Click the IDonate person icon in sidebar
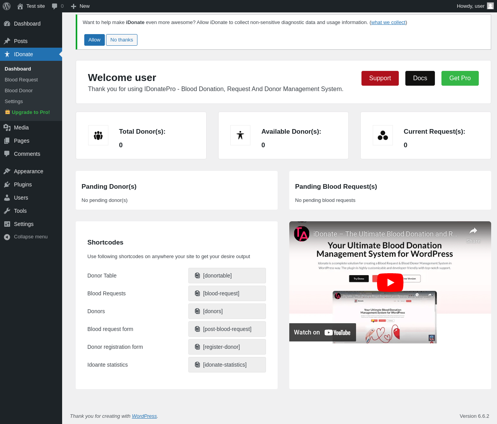Image resolution: width=497 pixels, height=424 pixels. [x=7, y=54]
